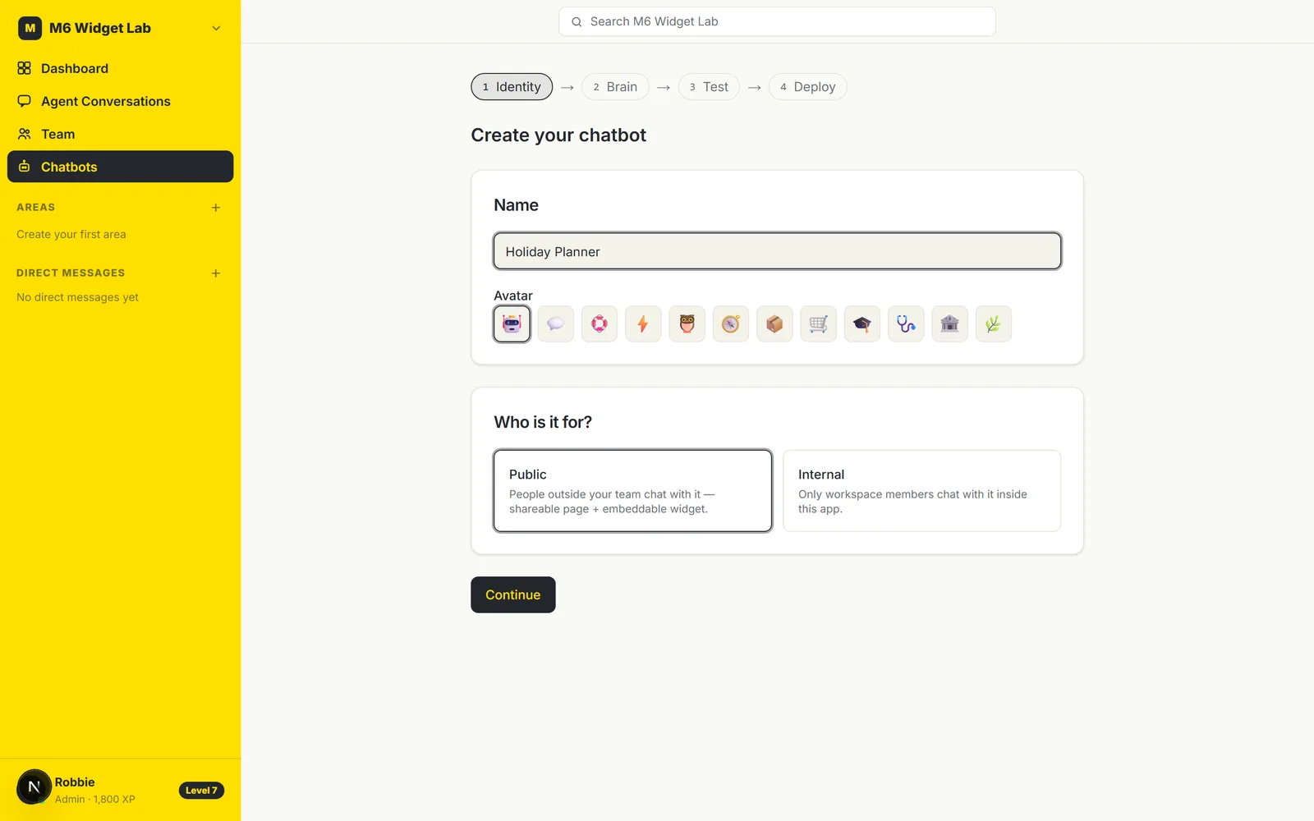Click the Dashboard grid icon
This screenshot has height=821, width=1314.
click(25, 68)
